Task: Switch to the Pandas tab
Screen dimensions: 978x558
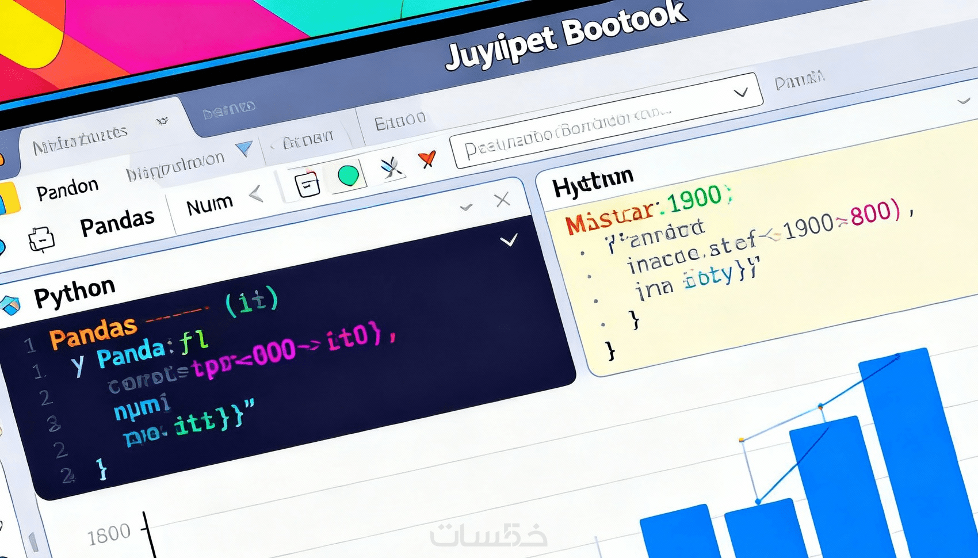Action: click(117, 222)
